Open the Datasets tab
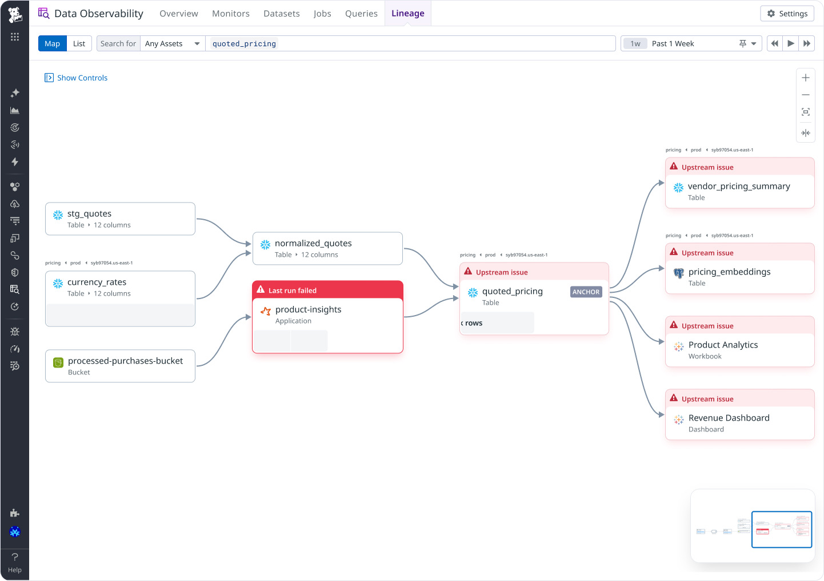The height and width of the screenshot is (581, 824). 282,13
